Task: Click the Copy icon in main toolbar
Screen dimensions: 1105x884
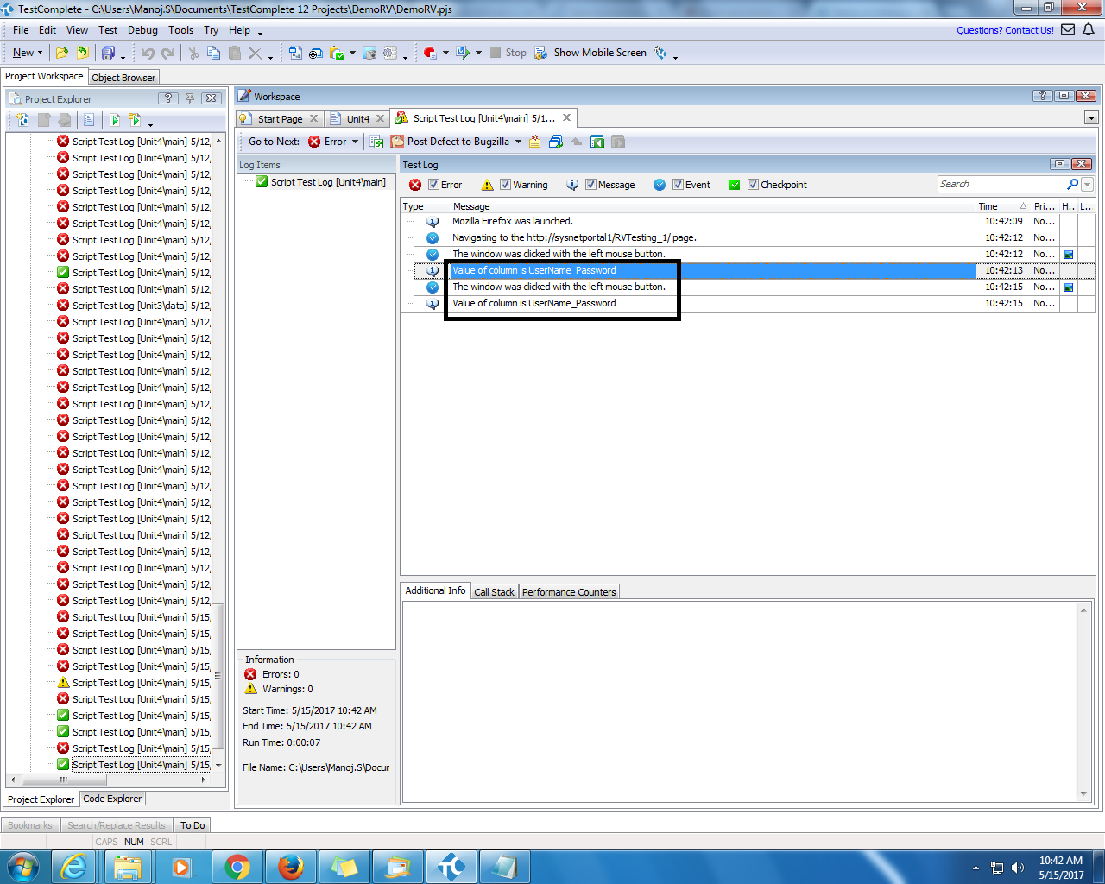Action: [x=213, y=53]
